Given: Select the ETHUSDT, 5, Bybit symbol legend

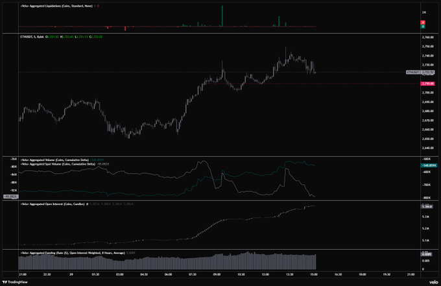Looking at the screenshot, I should pyautogui.click(x=32, y=37).
